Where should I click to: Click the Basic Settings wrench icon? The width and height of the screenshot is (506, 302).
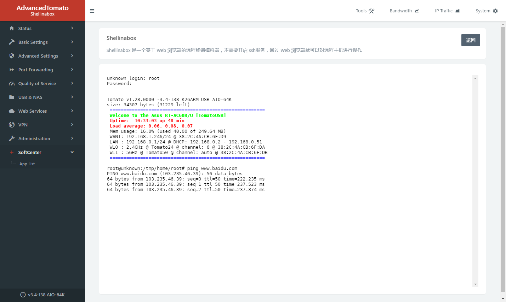(x=12, y=42)
